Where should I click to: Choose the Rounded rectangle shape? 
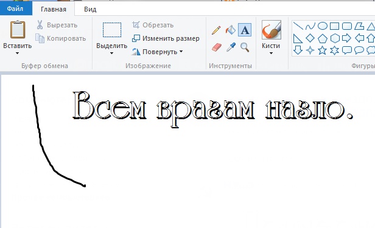pyautogui.click(x=347, y=26)
